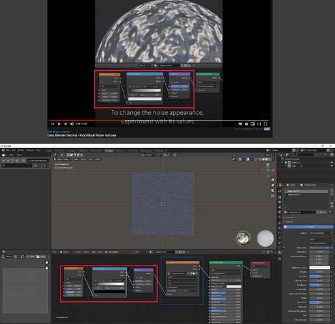Open the File menu
The width and height of the screenshot is (335, 324).
point(7,150)
